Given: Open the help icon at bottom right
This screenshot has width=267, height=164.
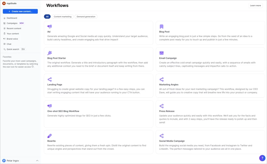Looking at the screenshot, I should pyautogui.click(x=262, y=158).
